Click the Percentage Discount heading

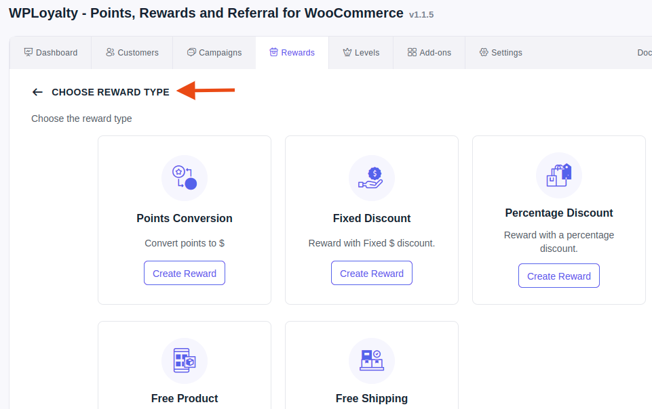(559, 213)
